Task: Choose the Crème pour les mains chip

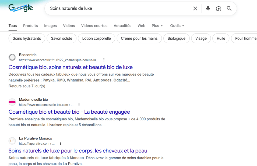Action: [139, 38]
